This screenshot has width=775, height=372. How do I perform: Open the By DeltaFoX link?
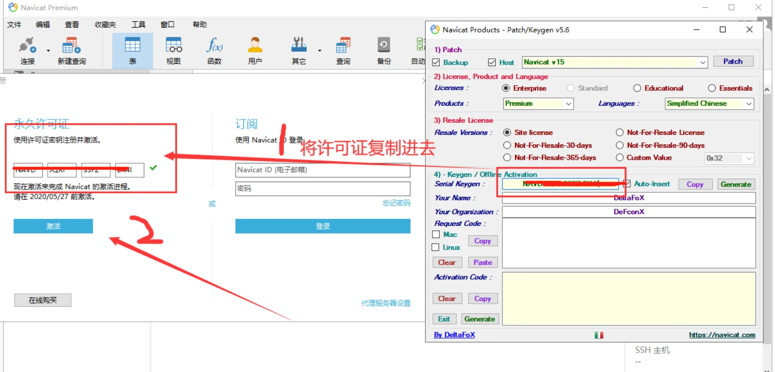(x=454, y=335)
